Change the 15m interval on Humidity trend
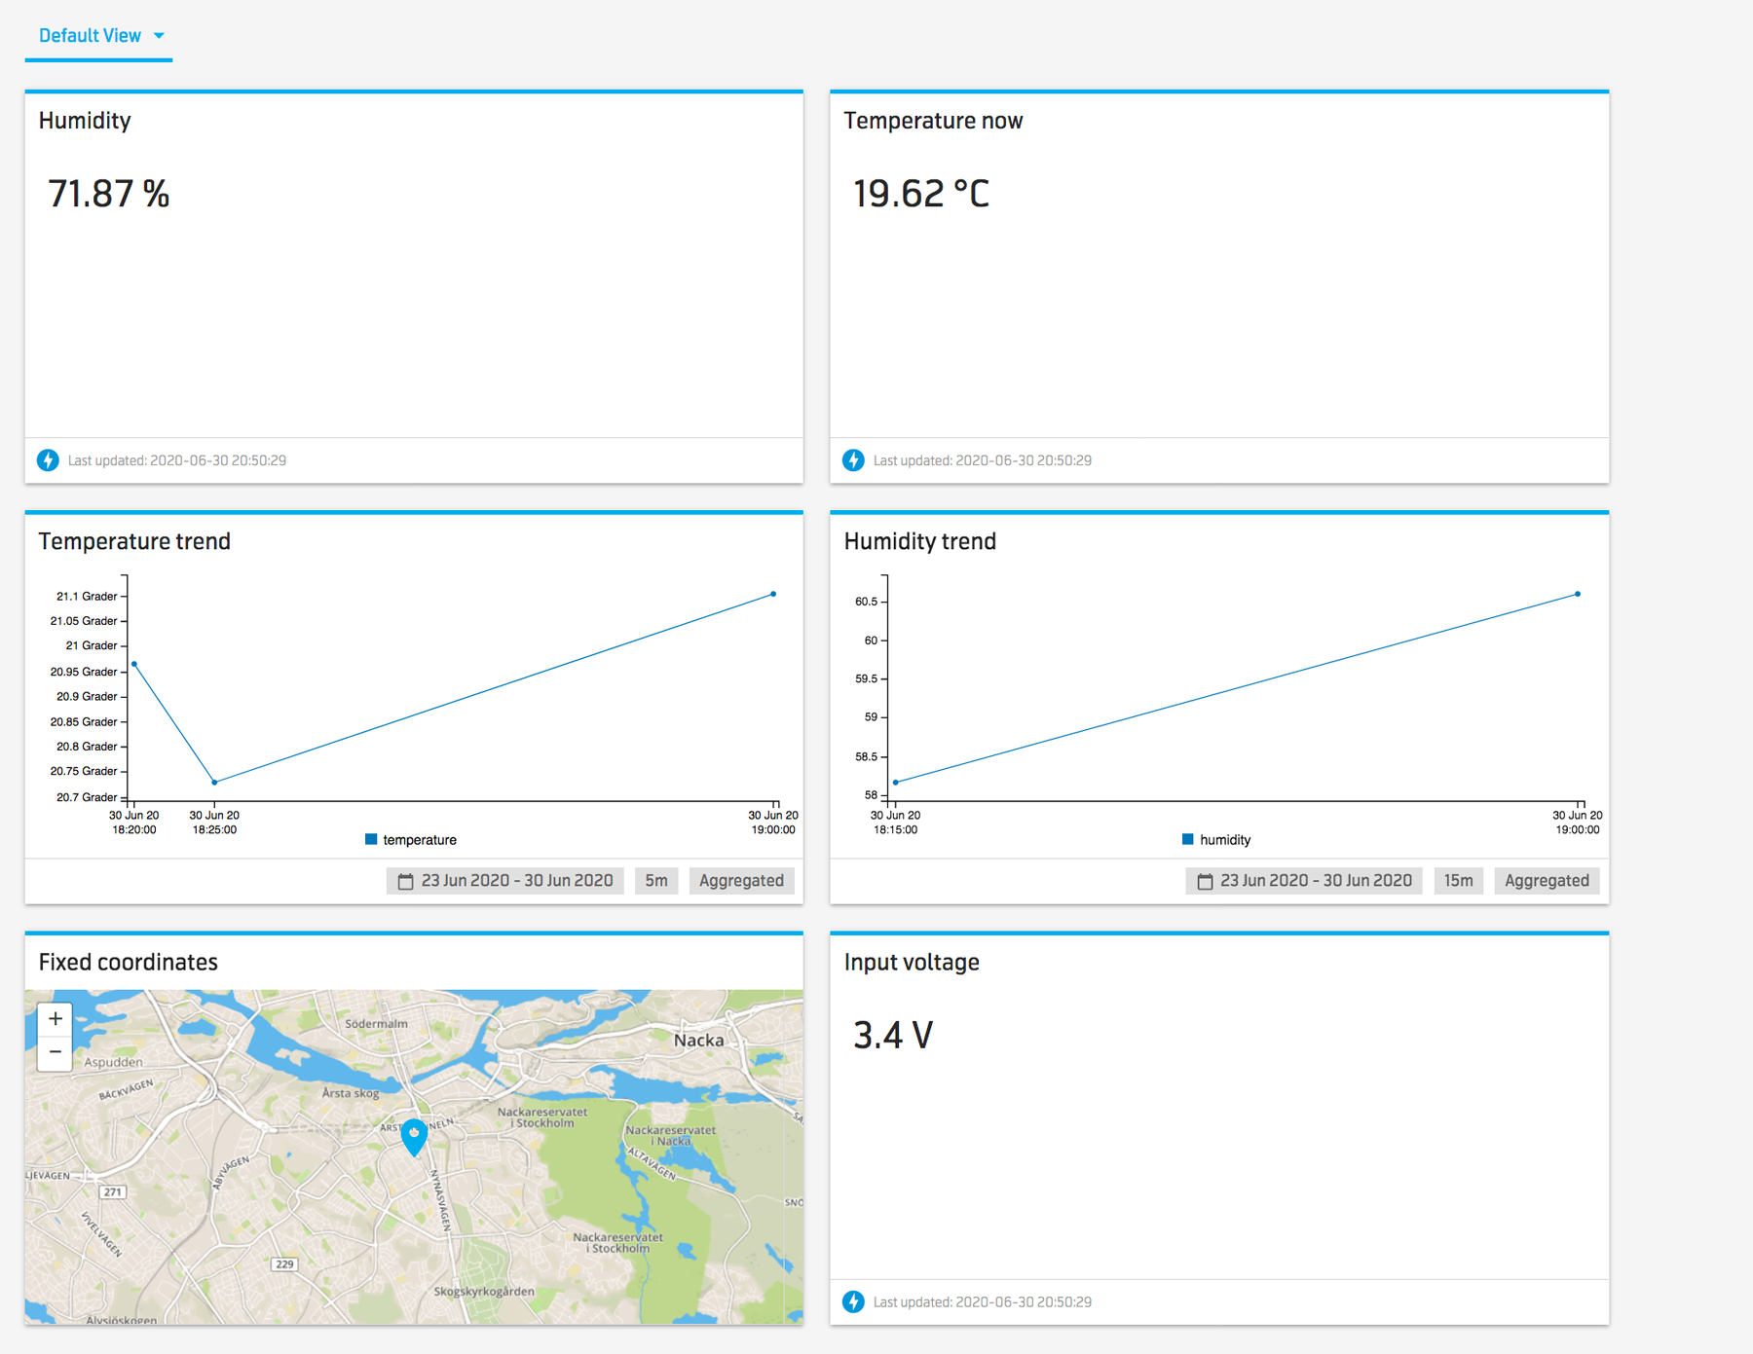This screenshot has width=1753, height=1354. tap(1458, 881)
